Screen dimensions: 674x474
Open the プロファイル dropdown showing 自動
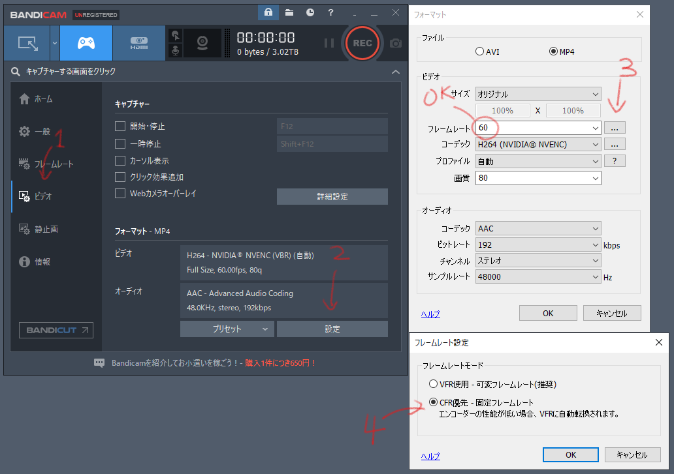pyautogui.click(x=538, y=161)
